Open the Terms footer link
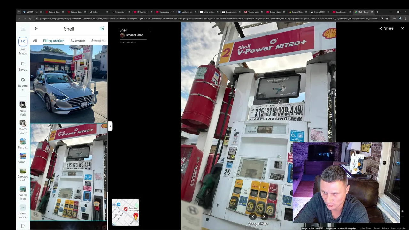This screenshot has height=230, width=409. pyautogui.click(x=377, y=228)
